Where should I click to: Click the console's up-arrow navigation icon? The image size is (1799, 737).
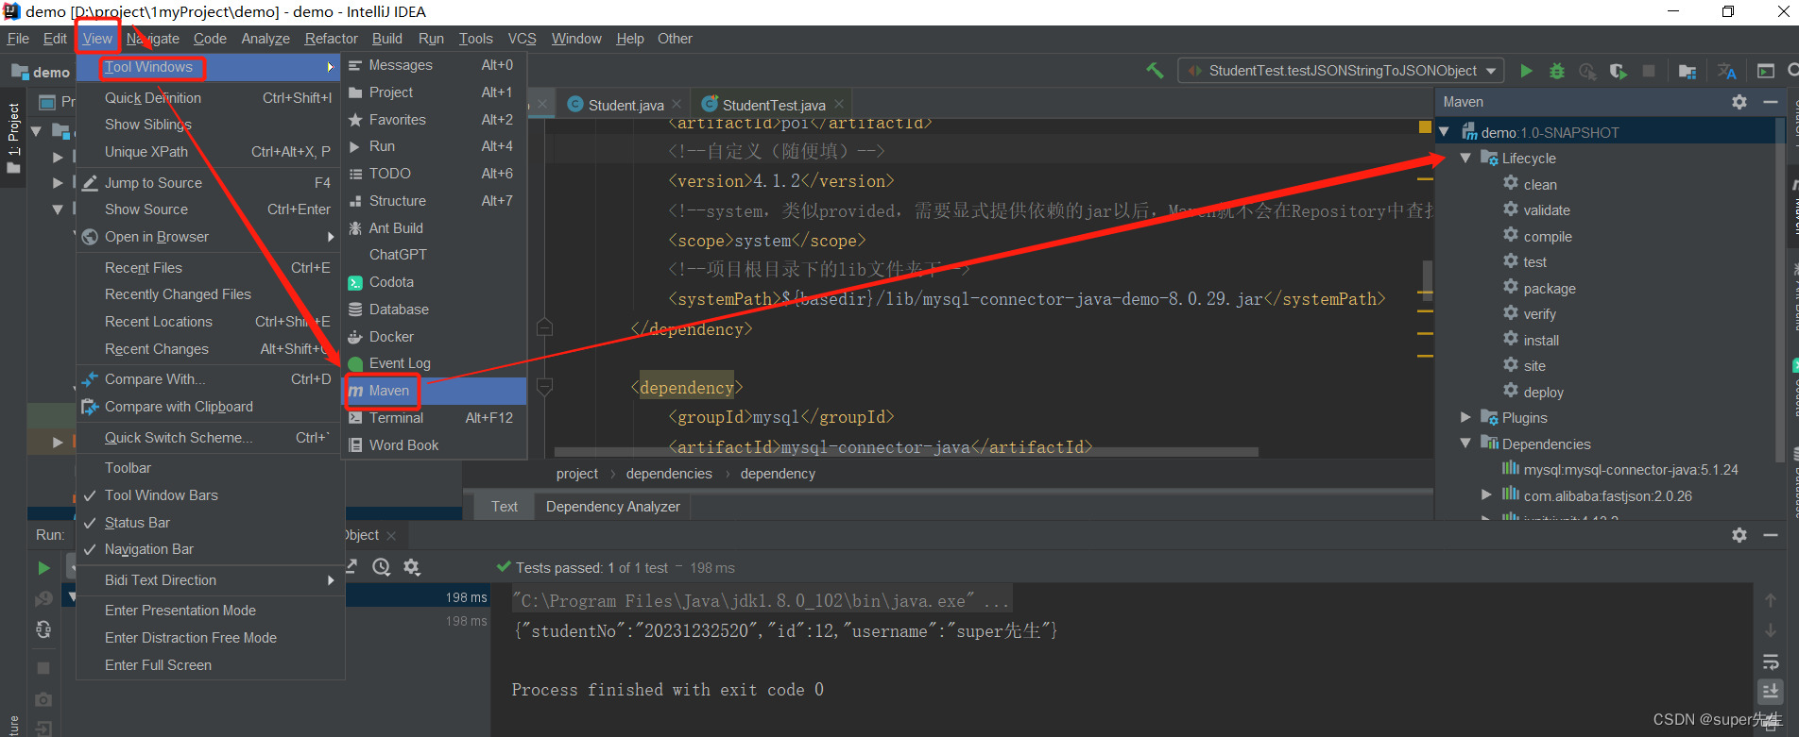point(1771,600)
